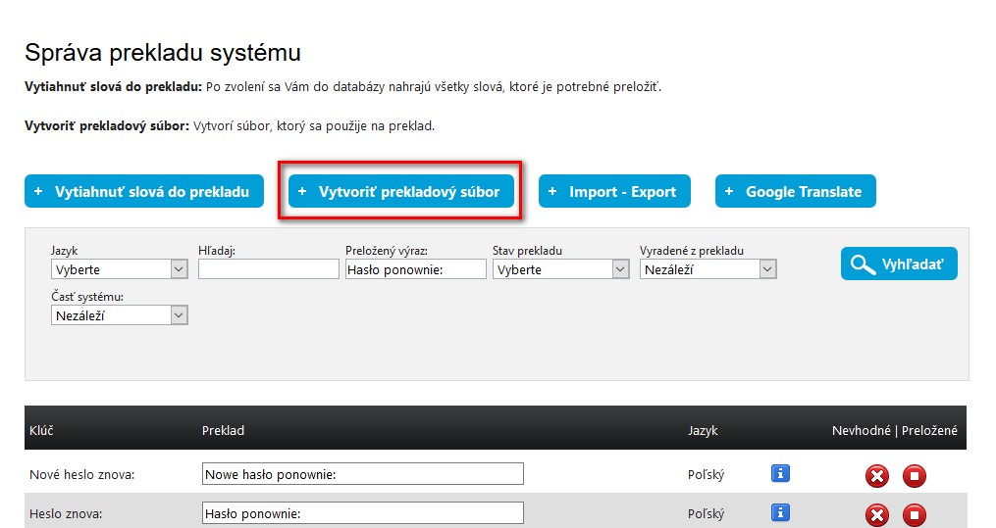Viewport: 996px width, 528px height.
Task: Click info icon for Nové heslo znova row
Action: [780, 474]
